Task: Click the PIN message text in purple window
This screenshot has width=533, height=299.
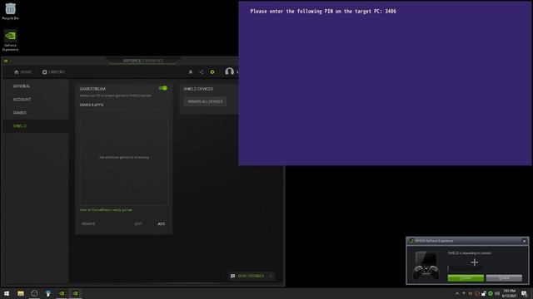Action: point(323,12)
